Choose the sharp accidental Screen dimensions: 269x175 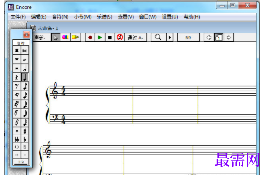25,131
